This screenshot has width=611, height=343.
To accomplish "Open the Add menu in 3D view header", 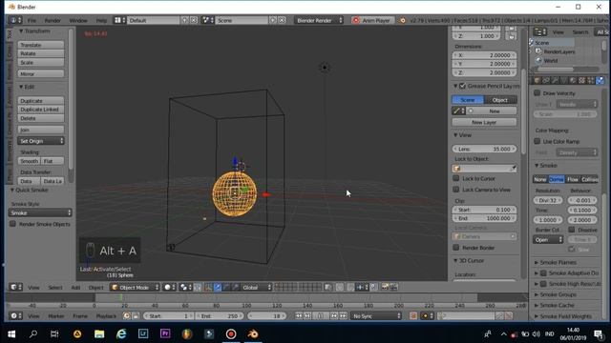I will tap(75, 288).
